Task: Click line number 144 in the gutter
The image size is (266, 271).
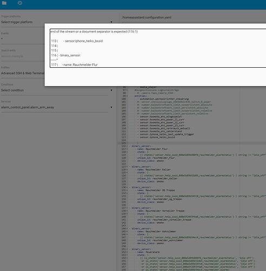Action: point(123,229)
